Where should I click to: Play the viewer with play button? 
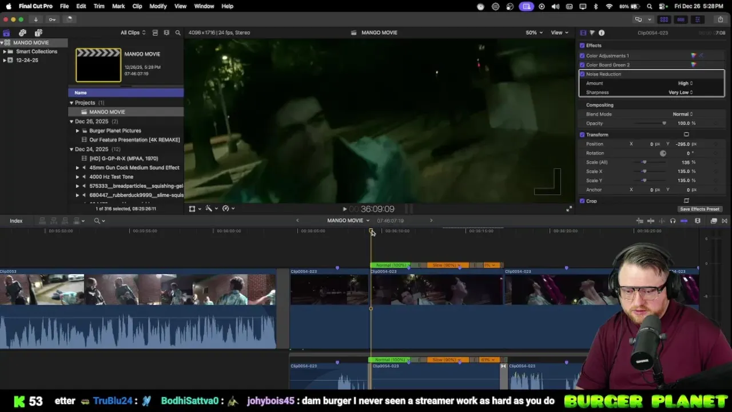(x=344, y=209)
